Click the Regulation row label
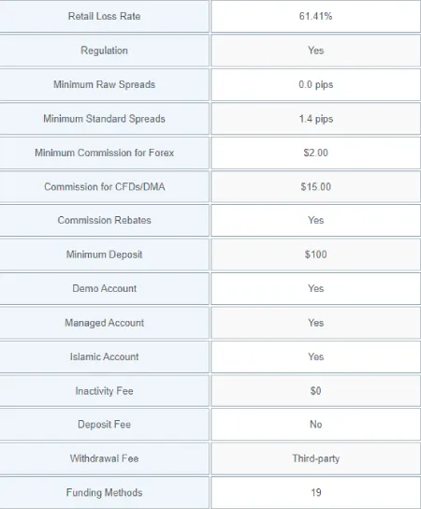421x509 pixels. 104,51
